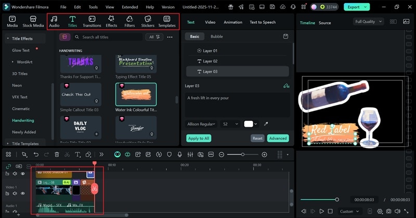Open the Allison Regular font dropdown
Viewport: 416px width, 218px height.
click(x=201, y=124)
